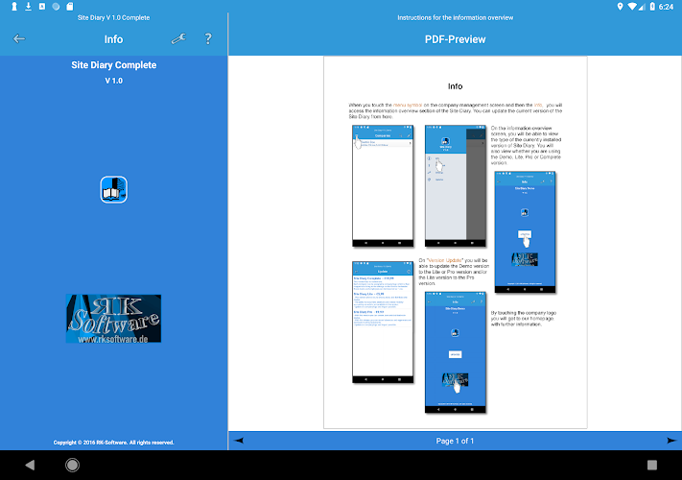Image resolution: width=682 pixels, height=480 pixels.
Task: Tap the Wi-Fi status icon
Action: pos(632,6)
